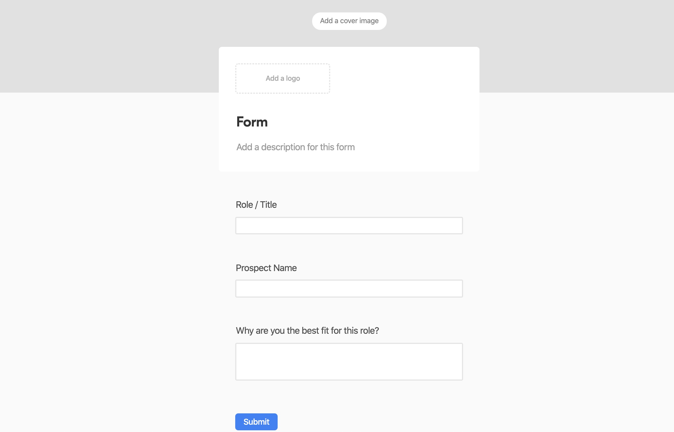Screen dimensions: 674x432
Task: Click the word Submit on the button
Action: pos(256,422)
